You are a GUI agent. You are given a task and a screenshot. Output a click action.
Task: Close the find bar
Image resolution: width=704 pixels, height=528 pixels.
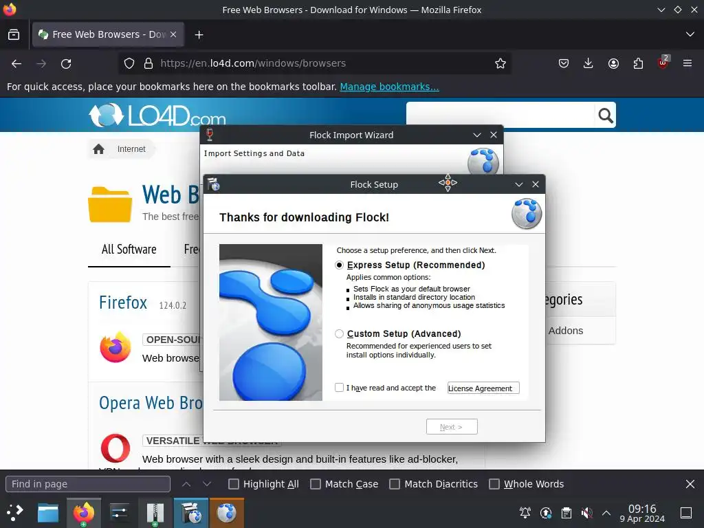(x=690, y=484)
